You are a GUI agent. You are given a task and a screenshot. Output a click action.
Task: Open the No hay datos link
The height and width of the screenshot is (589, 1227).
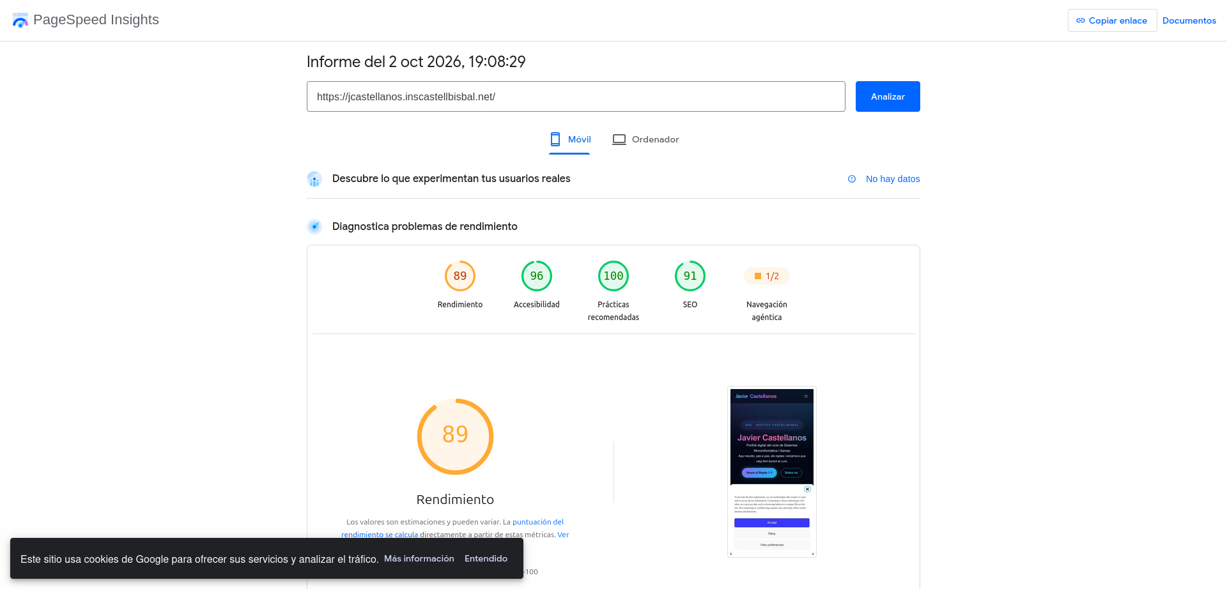pos(893,179)
